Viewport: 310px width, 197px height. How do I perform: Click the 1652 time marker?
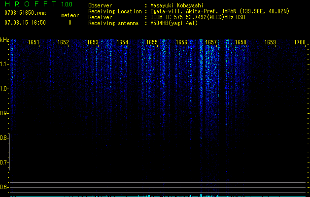(63, 42)
